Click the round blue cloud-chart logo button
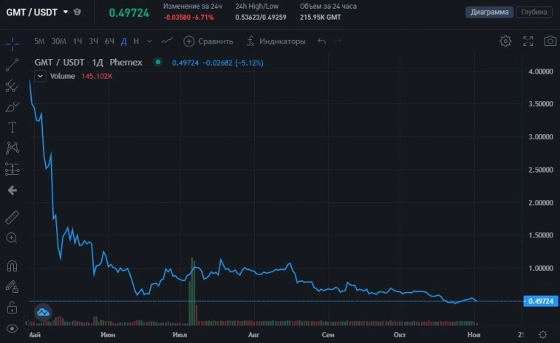The image size is (560, 343). coord(43,312)
